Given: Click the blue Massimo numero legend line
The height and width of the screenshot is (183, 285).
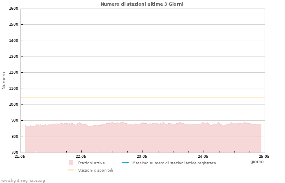Looking at the screenshot, I should pos(125,163).
